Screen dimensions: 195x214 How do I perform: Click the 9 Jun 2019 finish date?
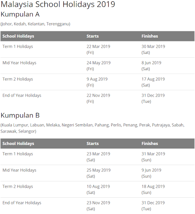[151, 170]
